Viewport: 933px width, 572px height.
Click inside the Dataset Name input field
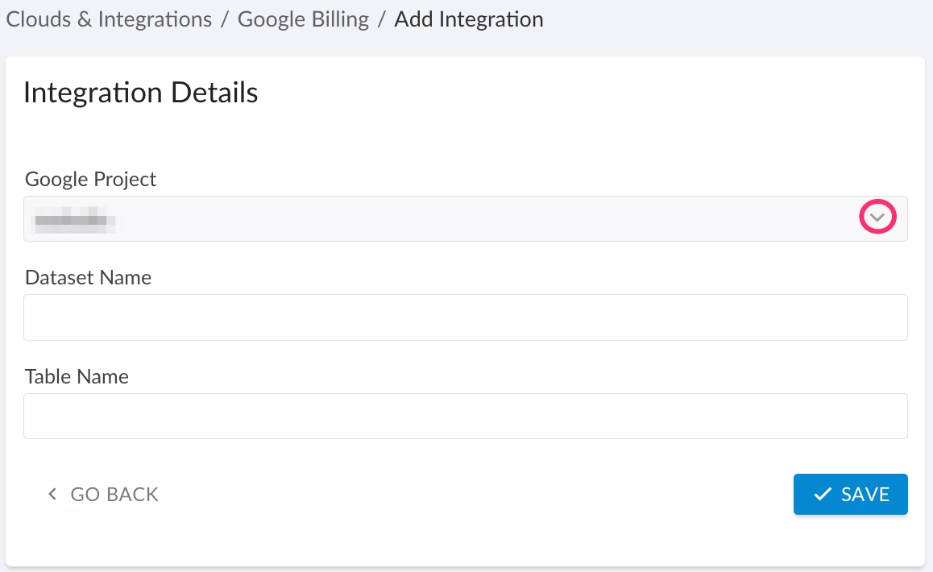pyautogui.click(x=465, y=317)
